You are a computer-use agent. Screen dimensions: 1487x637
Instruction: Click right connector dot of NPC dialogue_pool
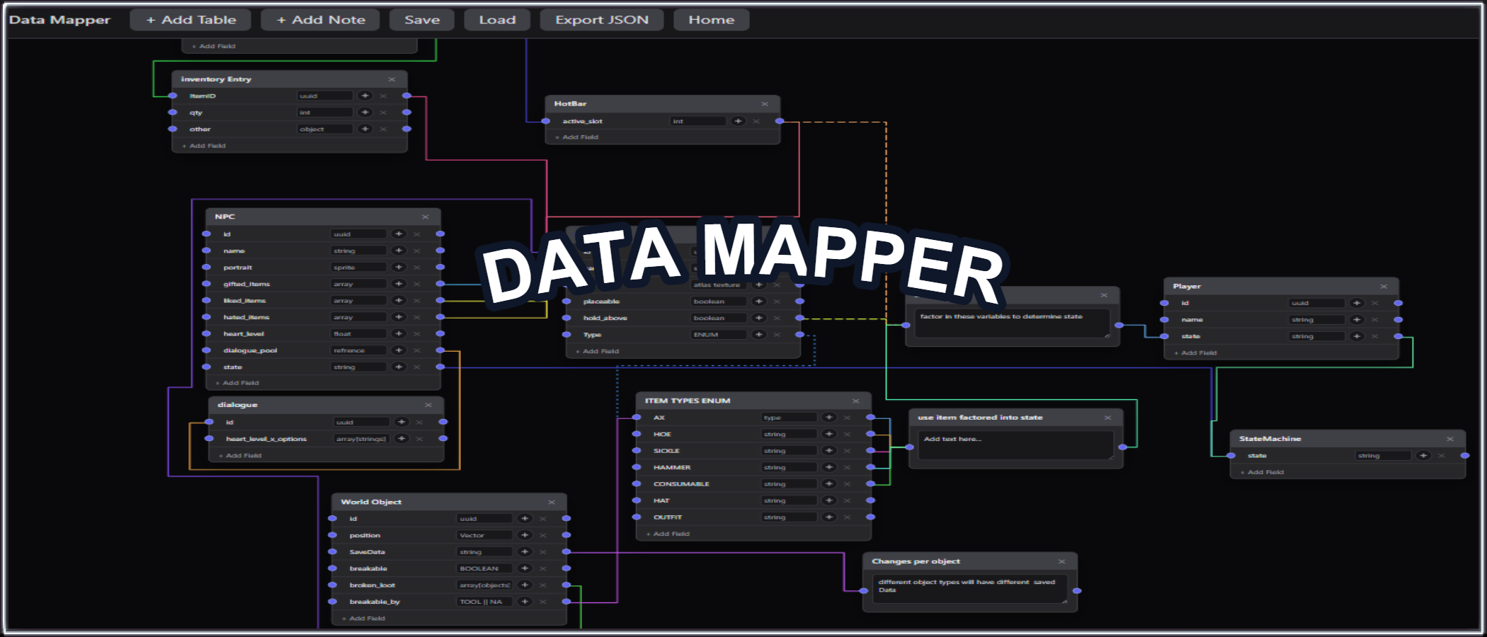click(440, 350)
